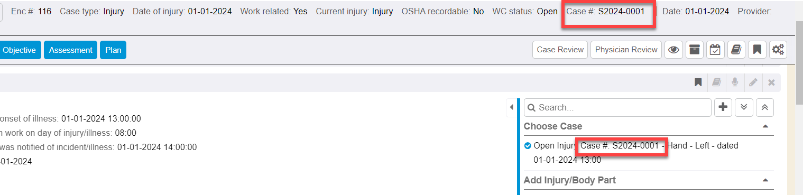The image size is (803, 195).
Task: Open the archive box icon
Action: [x=694, y=50]
